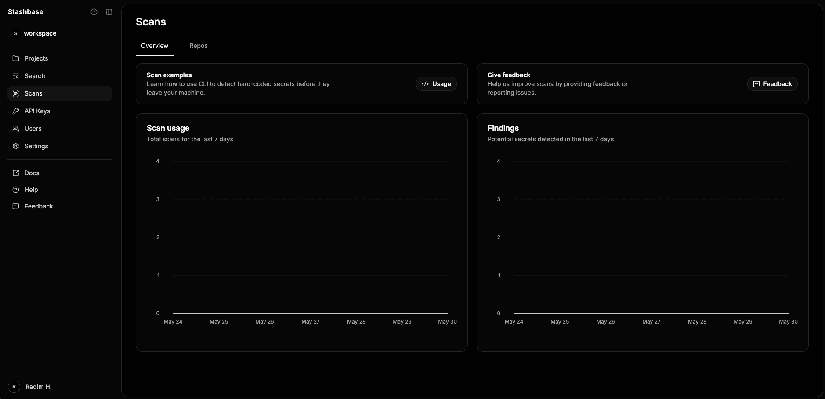Click the Stashbase logo text

click(25, 12)
